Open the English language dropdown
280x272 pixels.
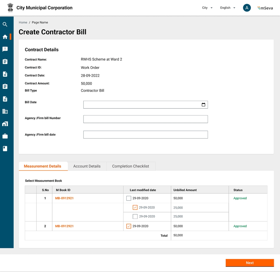click(x=227, y=8)
